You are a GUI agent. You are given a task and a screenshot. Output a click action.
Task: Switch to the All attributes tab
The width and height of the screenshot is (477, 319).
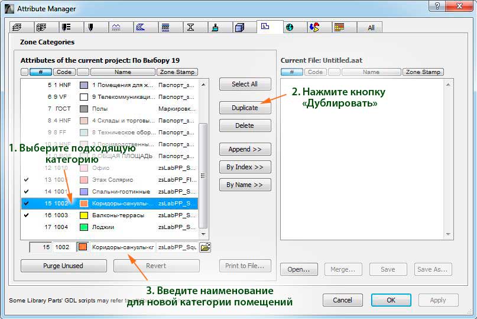pyautogui.click(x=371, y=28)
